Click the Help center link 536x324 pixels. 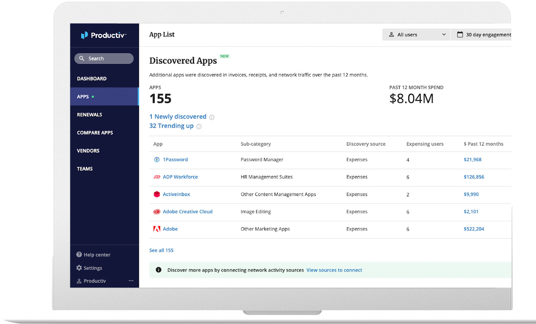[x=97, y=254]
